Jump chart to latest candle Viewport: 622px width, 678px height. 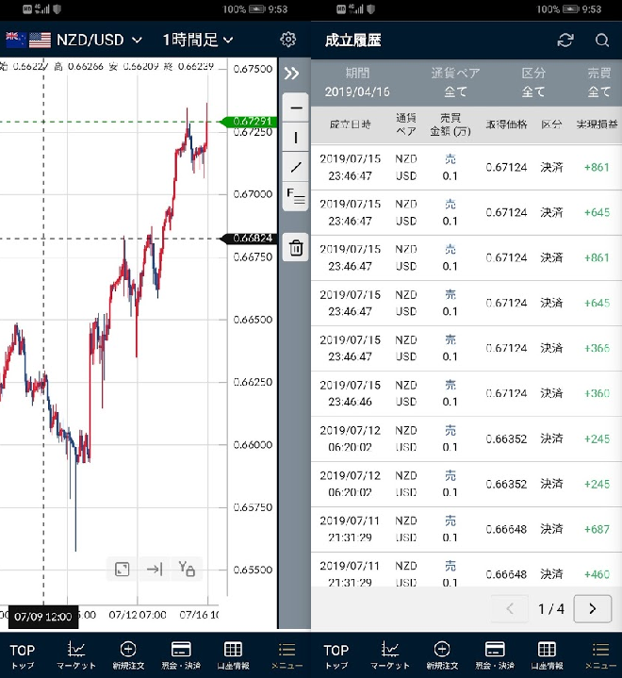(x=155, y=569)
